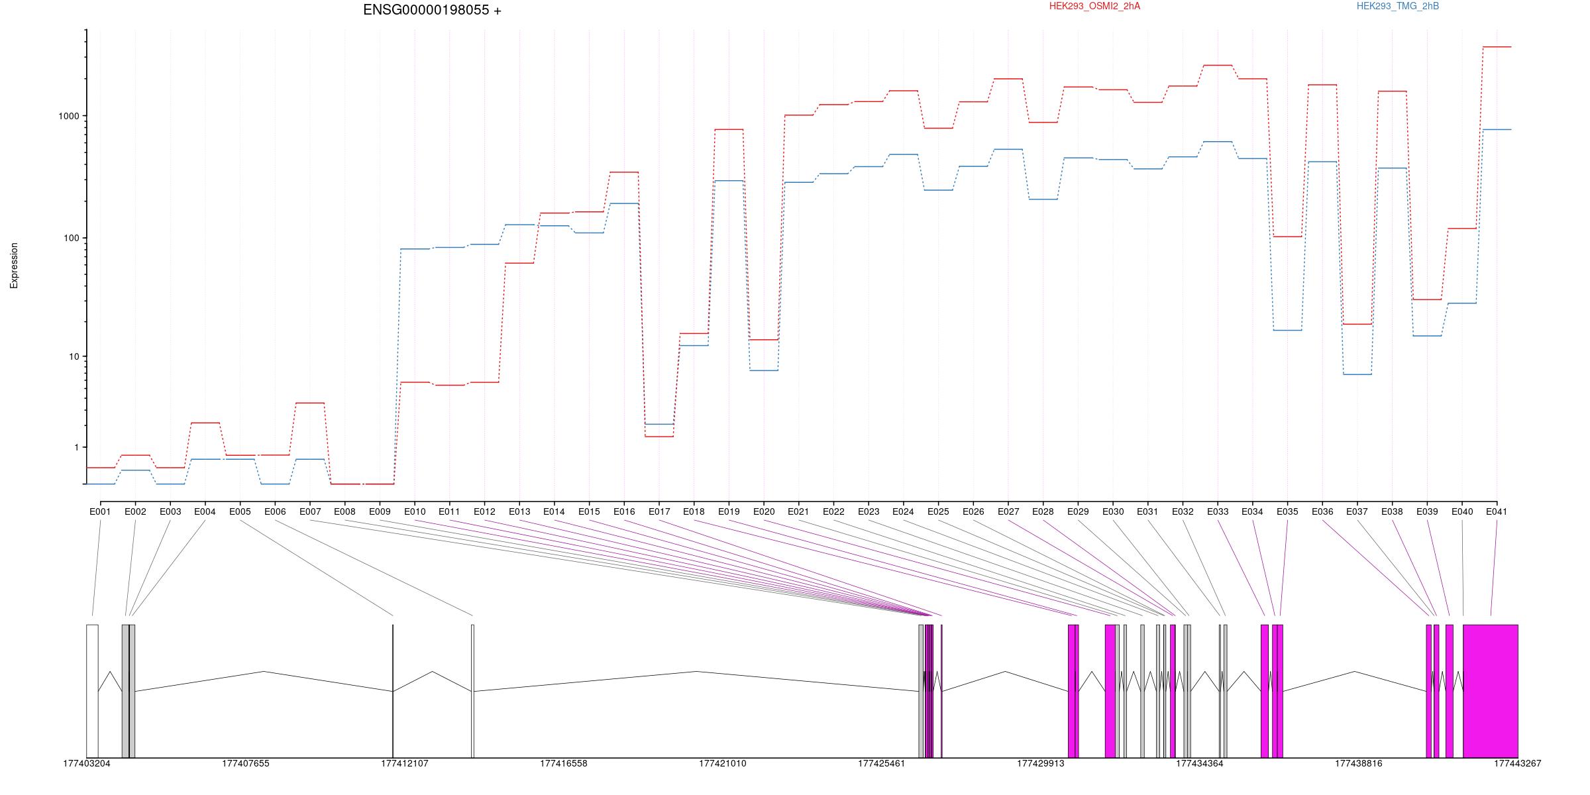Click exon label E004
1590x795 pixels.
(205, 511)
